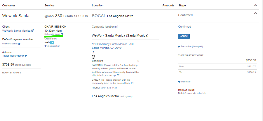Click the parking P circle icon
This screenshot has width=263, height=121.
click(x=94, y=57)
